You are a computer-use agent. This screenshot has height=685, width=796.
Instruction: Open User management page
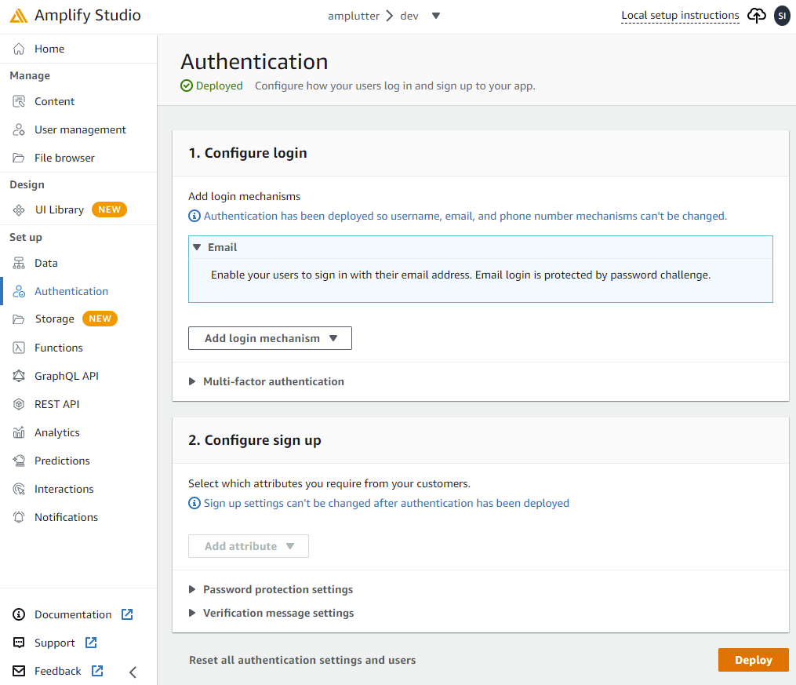(78, 129)
